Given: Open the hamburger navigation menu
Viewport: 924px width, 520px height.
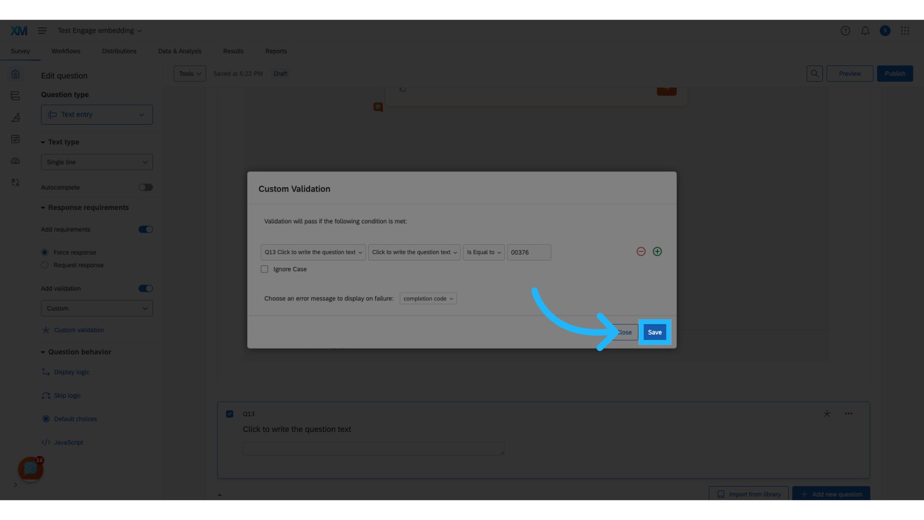Looking at the screenshot, I should click(x=42, y=31).
